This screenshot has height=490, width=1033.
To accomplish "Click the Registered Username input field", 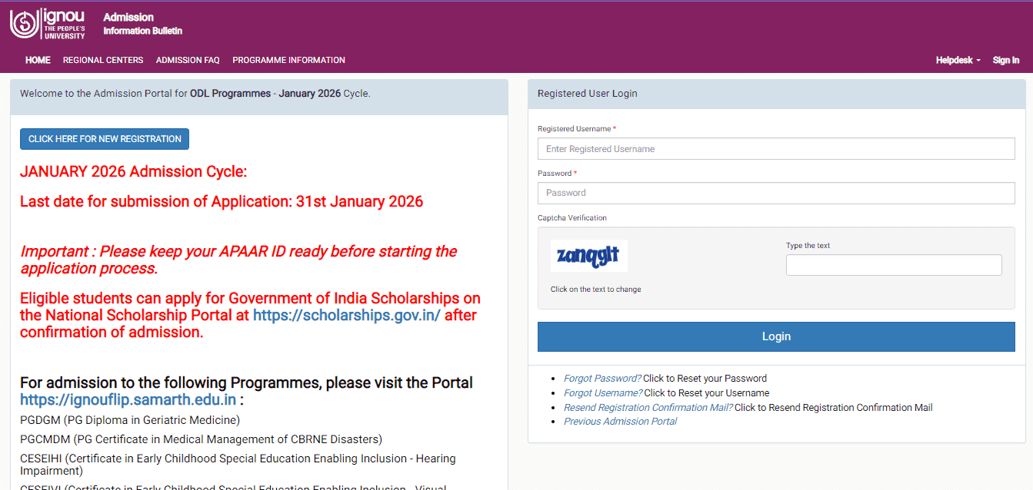I will (775, 148).
